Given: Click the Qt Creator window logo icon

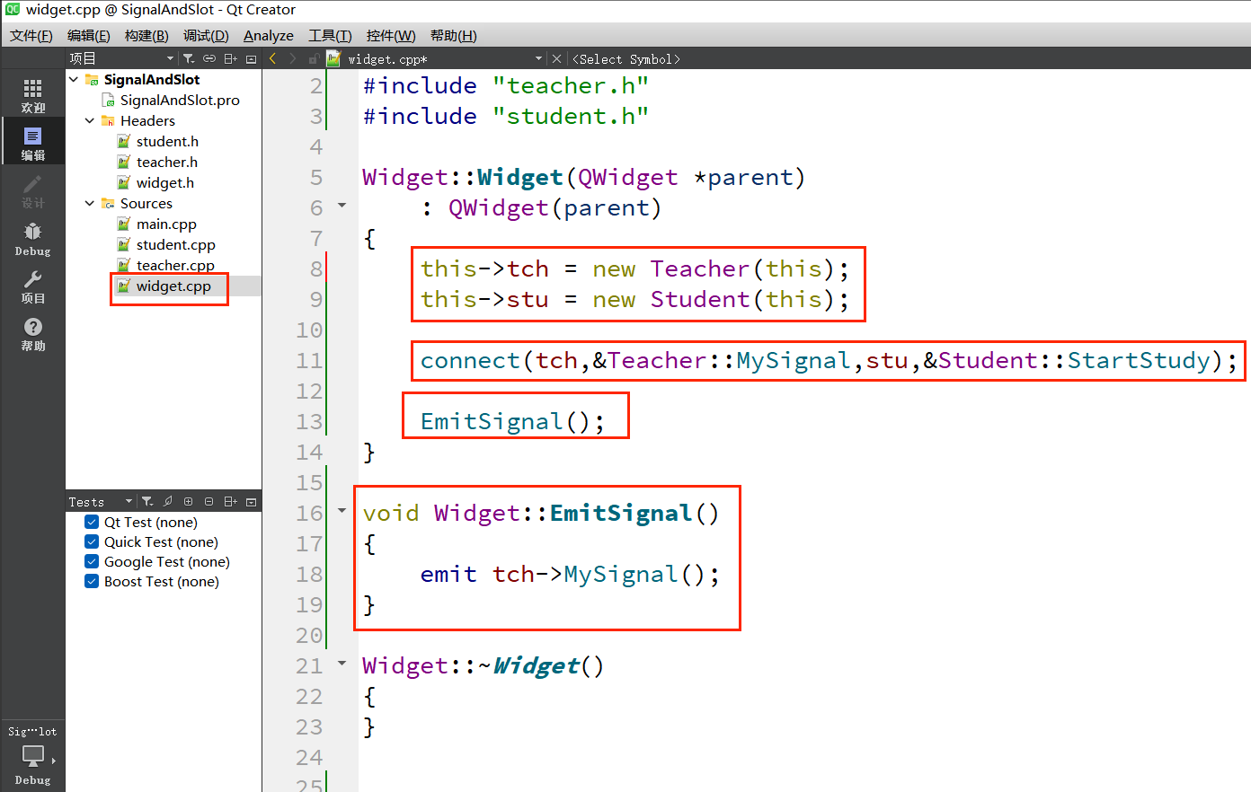Looking at the screenshot, I should click(x=13, y=9).
